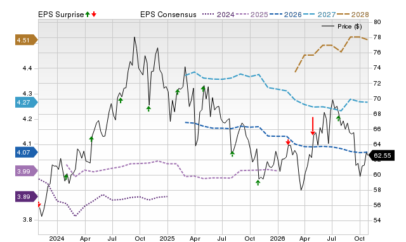Image resolution: width=406 pixels, height=242 pixels.
Task: Click the 4.3 EPS axis label
Action: (x=27, y=94)
